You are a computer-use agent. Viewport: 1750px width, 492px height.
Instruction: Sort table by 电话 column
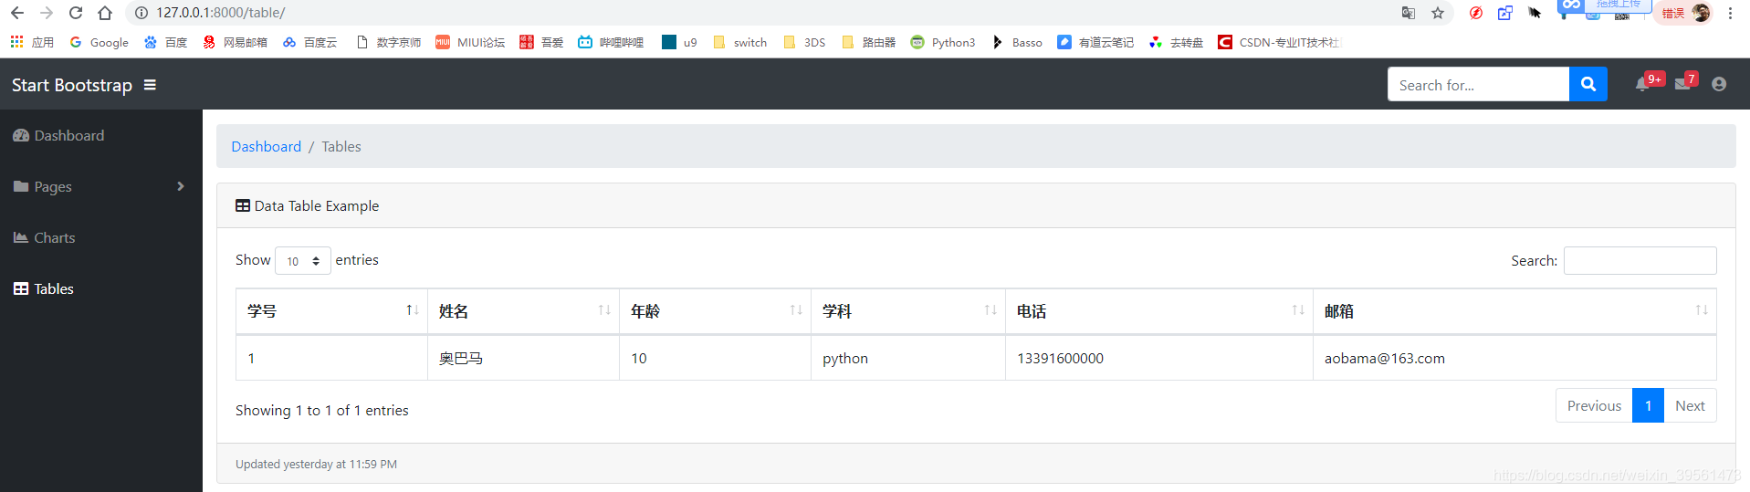[x=1159, y=311]
